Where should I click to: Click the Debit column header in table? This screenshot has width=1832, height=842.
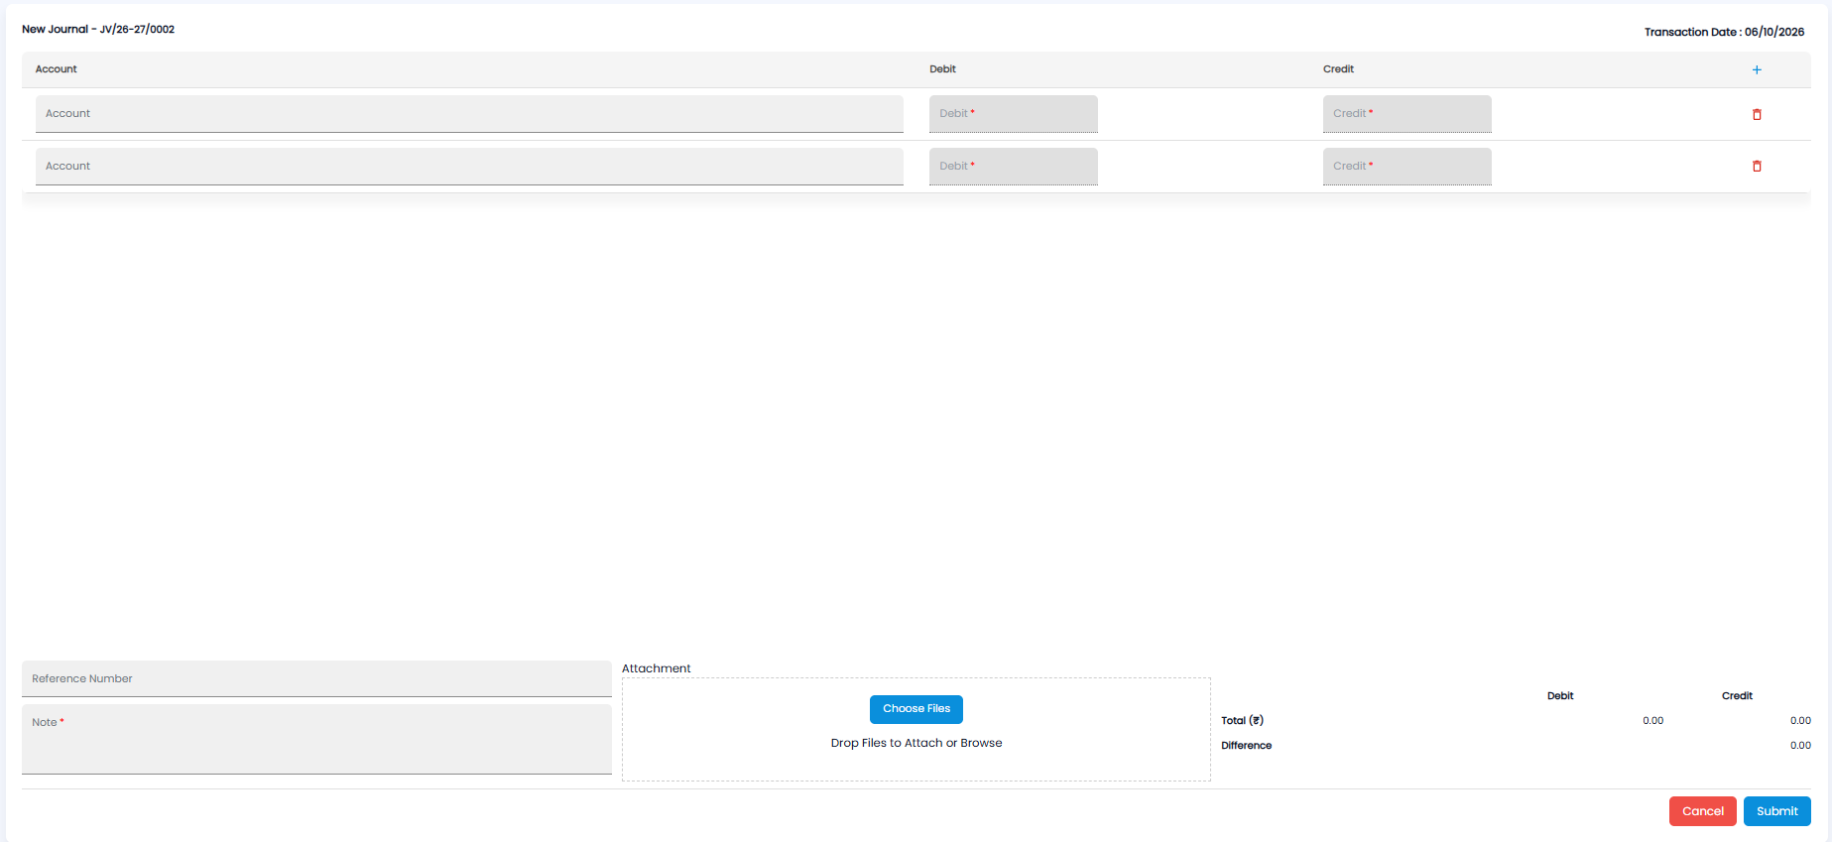point(943,69)
